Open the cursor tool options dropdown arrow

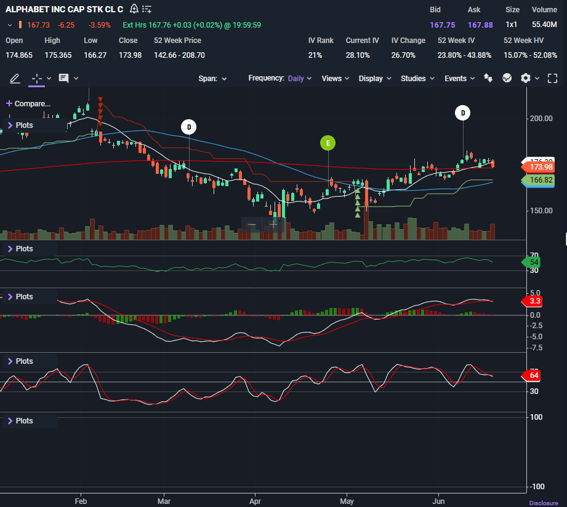[x=49, y=78]
